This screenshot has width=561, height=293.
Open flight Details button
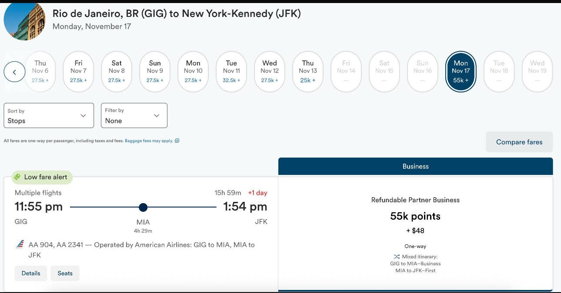click(x=31, y=273)
